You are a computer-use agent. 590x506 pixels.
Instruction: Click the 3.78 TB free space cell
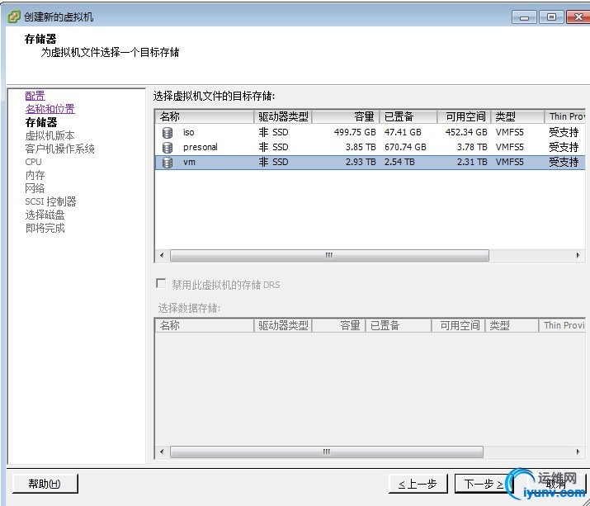click(x=472, y=147)
